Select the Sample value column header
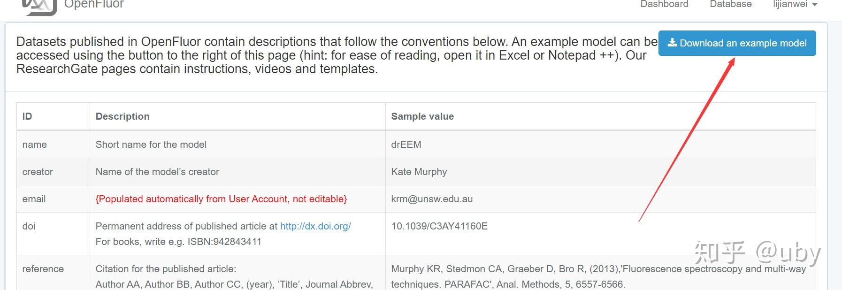842x290 pixels. [x=422, y=116]
